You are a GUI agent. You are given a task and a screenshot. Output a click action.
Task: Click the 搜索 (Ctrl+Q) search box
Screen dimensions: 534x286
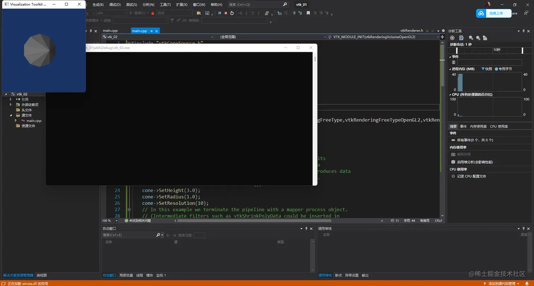pos(255,5)
